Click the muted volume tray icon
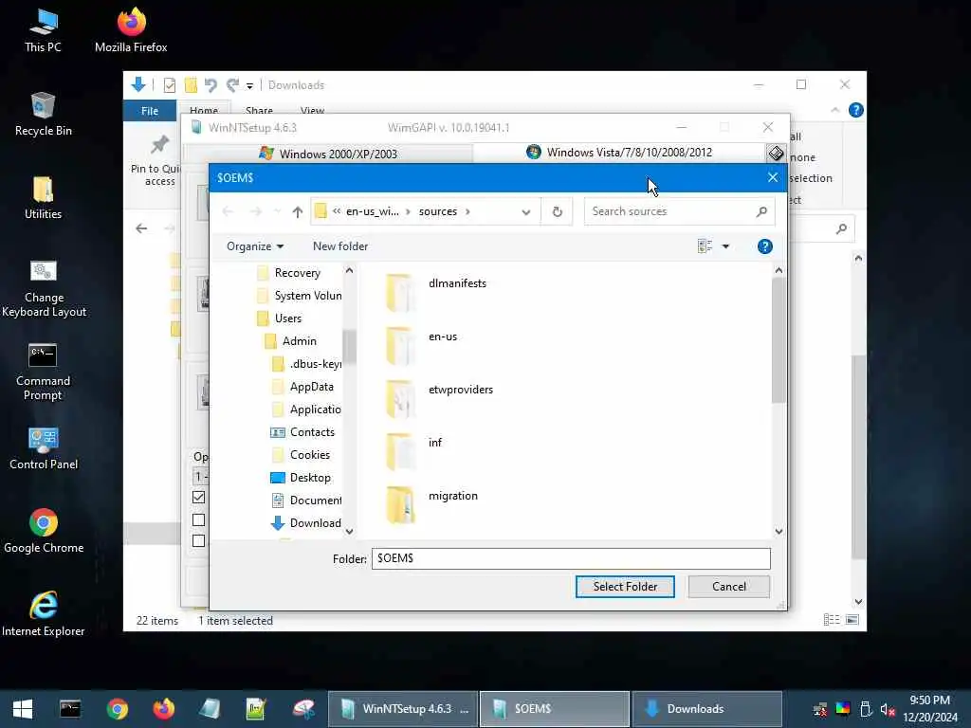971x728 pixels. [x=888, y=709]
